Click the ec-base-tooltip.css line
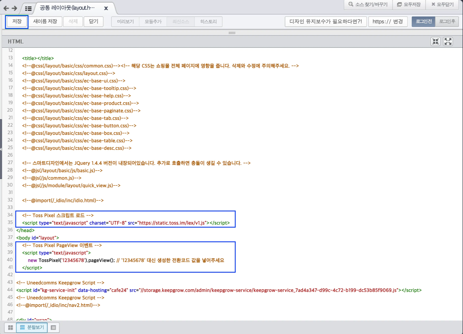The height and width of the screenshot is (334, 463). [x=79, y=88]
